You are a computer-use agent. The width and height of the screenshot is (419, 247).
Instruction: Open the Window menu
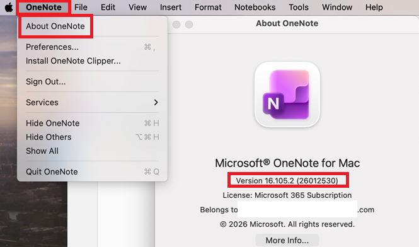coord(337,7)
